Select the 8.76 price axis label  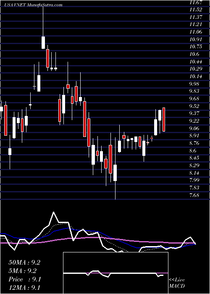click(x=194, y=143)
